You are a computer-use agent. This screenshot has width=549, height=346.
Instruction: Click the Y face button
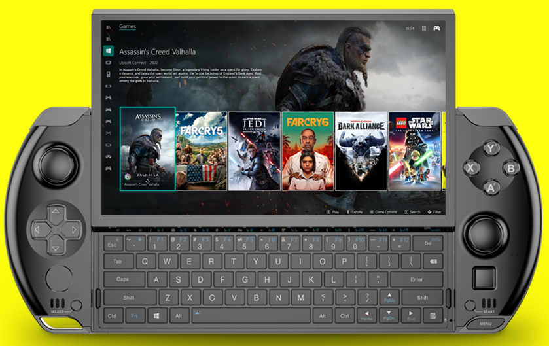click(x=491, y=148)
